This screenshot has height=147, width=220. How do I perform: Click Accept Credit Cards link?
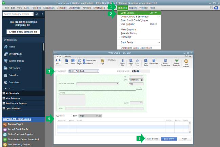point(18,129)
